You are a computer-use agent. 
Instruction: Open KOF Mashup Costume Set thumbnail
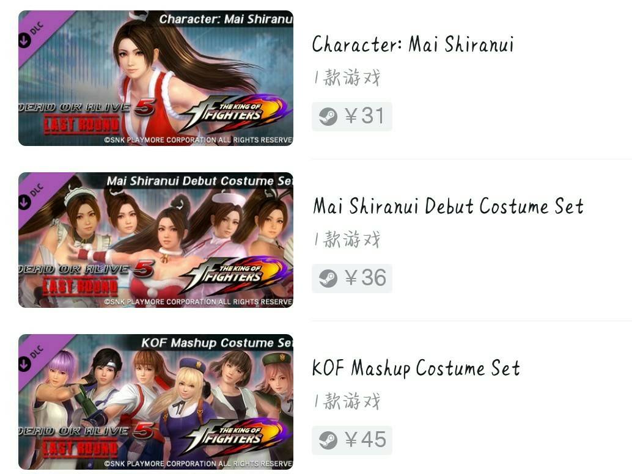(156, 402)
